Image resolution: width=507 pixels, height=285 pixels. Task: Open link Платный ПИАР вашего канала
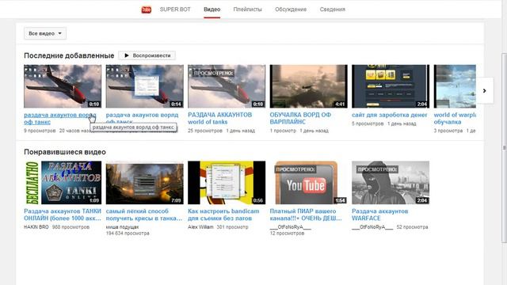pos(306,215)
